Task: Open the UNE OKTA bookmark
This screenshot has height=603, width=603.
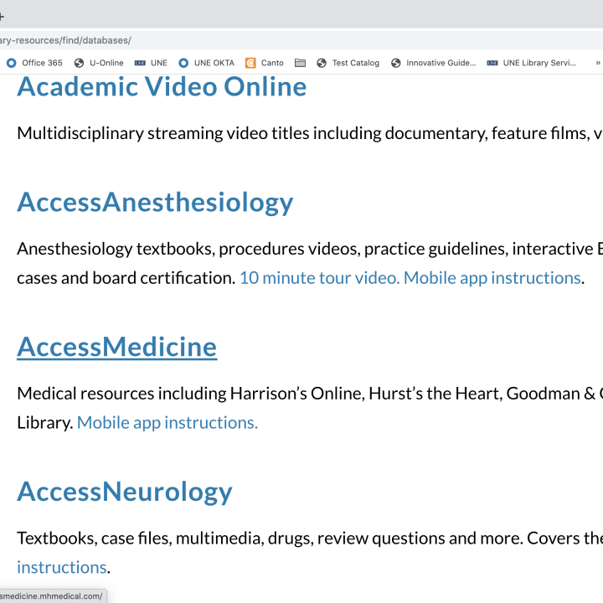Action: 207,63
